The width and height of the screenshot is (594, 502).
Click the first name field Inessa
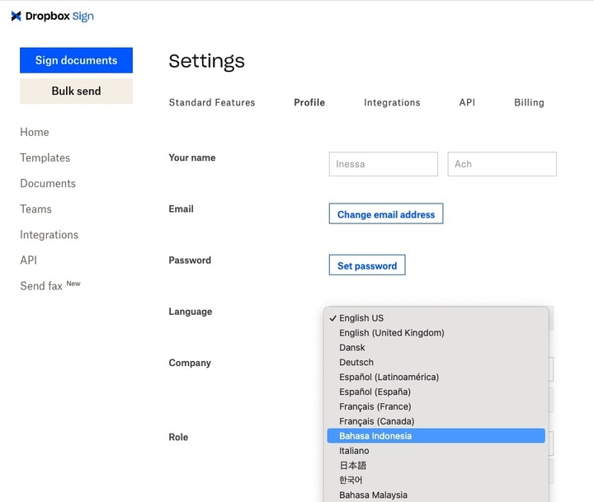(x=384, y=164)
